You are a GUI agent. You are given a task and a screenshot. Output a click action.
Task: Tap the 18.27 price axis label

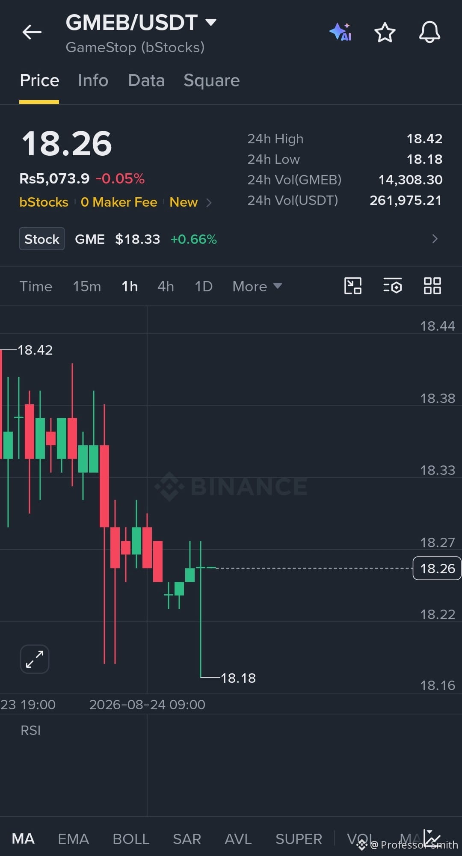438,542
